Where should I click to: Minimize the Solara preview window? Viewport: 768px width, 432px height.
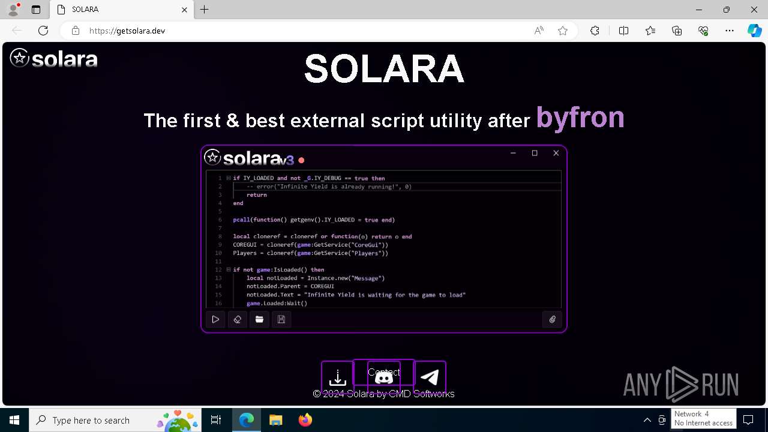point(513,153)
